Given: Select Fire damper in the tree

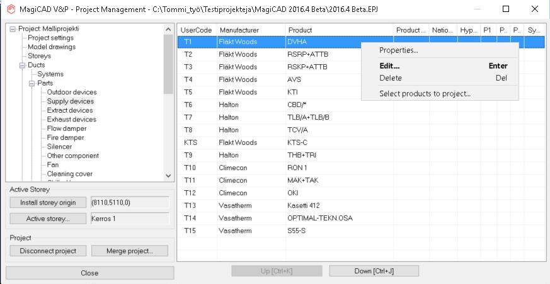Looking at the screenshot, I should 66,138.
